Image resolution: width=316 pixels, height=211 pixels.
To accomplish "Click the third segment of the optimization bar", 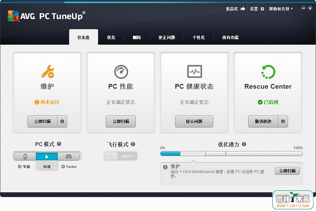I will click(215, 154).
